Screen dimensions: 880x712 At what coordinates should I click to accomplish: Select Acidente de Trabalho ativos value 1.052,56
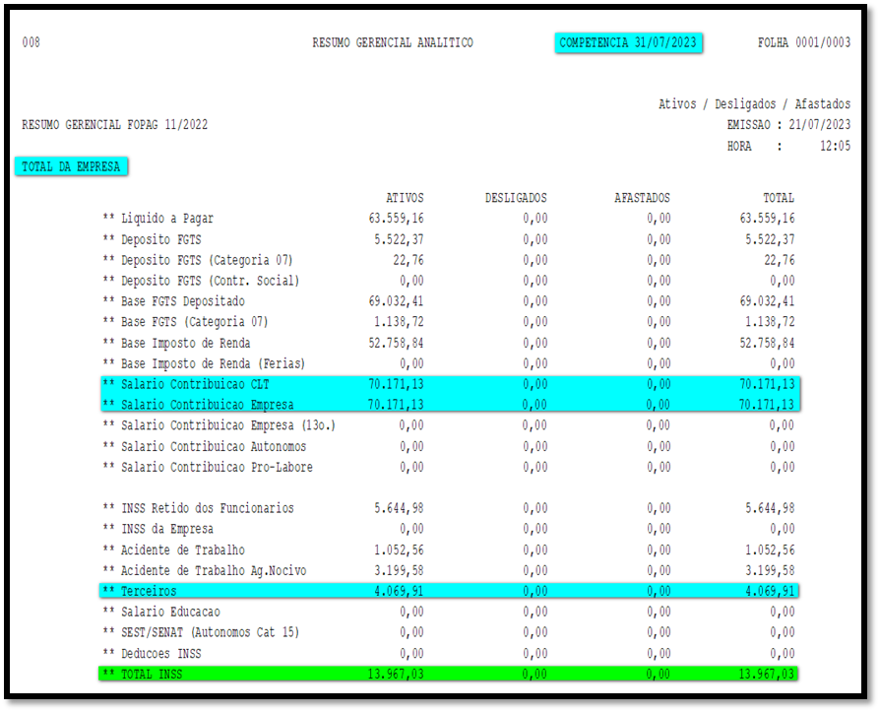[x=399, y=550]
